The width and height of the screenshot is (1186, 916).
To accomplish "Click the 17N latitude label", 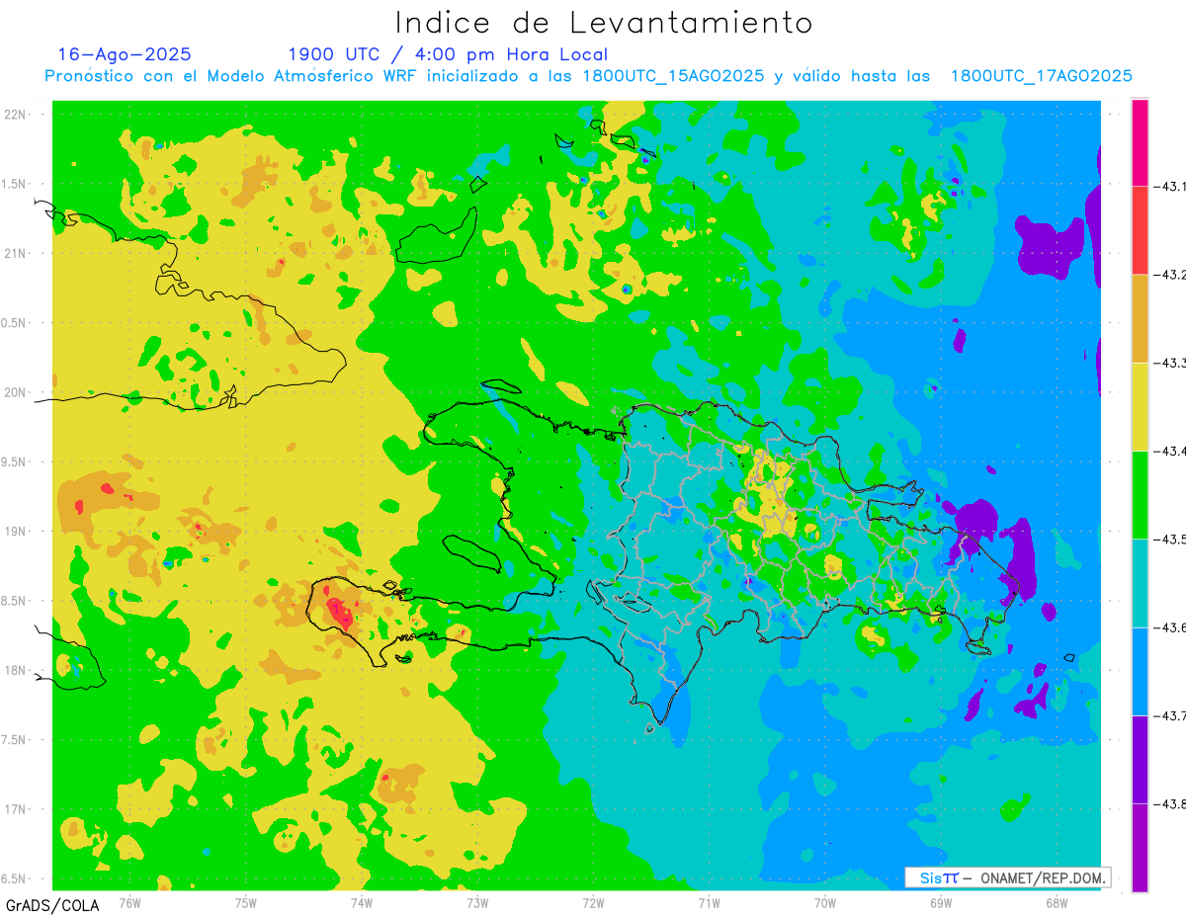I will (x=16, y=809).
